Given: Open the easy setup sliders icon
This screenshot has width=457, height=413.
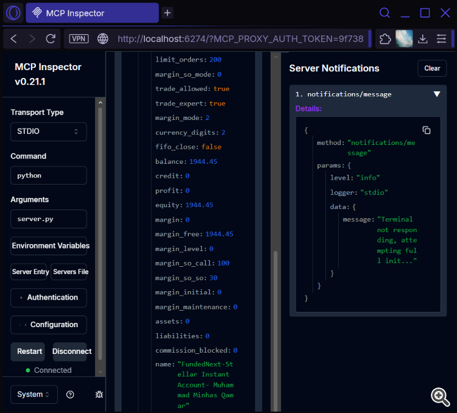Looking at the screenshot, I should pos(441,38).
